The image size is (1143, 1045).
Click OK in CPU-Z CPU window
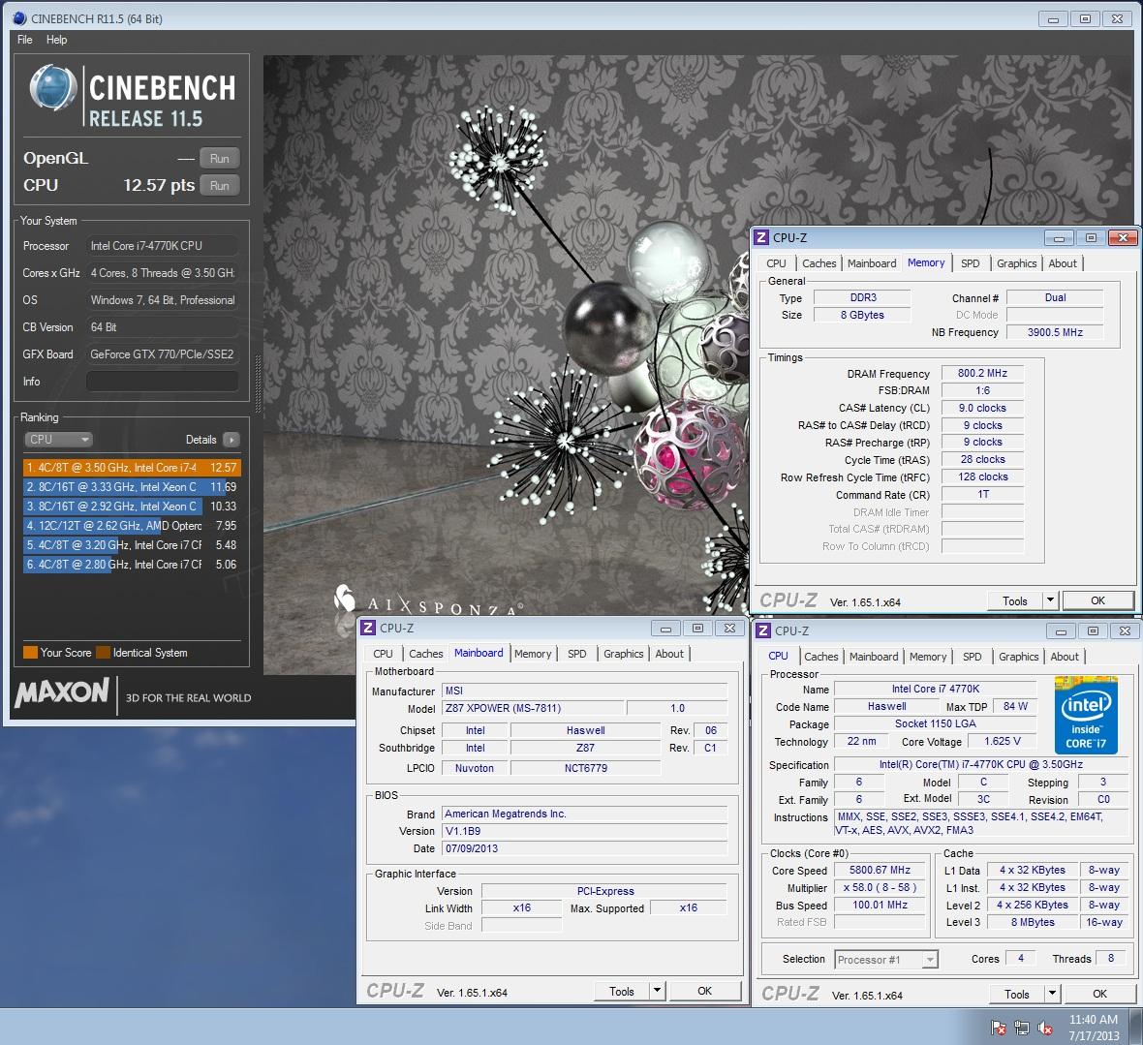[x=1100, y=994]
